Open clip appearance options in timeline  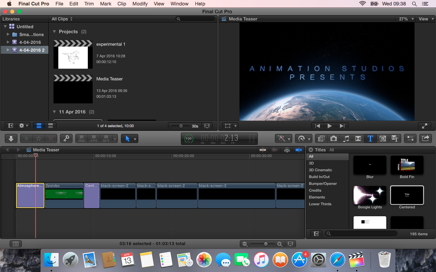coord(290,244)
